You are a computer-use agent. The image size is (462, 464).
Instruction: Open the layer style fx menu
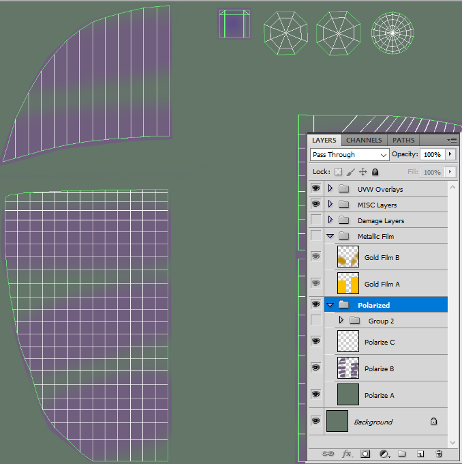pyautogui.click(x=347, y=454)
